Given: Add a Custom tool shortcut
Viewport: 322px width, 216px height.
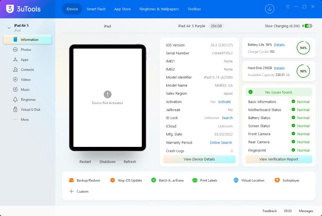Looking at the screenshot, I should 79,192.
